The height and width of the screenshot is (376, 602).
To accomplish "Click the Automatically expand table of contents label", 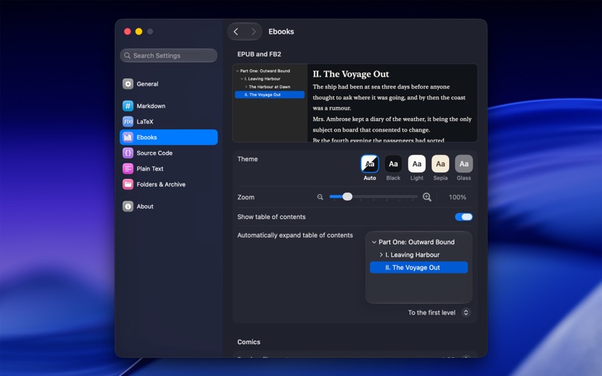I will (295, 235).
